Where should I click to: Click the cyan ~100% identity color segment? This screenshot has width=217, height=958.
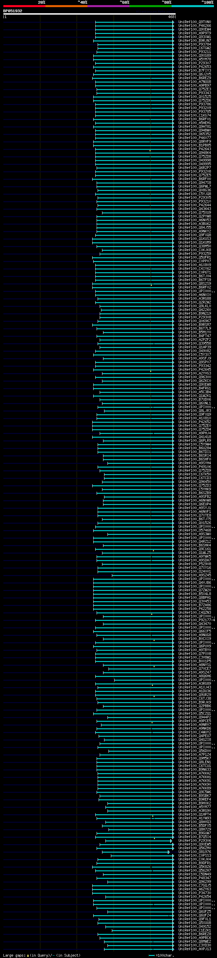pyautogui.click(x=193, y=6)
